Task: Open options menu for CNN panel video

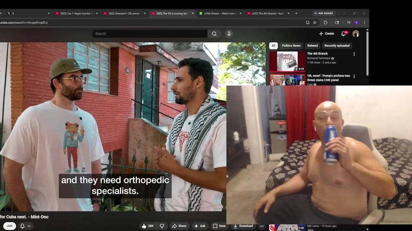Action: 354,76
